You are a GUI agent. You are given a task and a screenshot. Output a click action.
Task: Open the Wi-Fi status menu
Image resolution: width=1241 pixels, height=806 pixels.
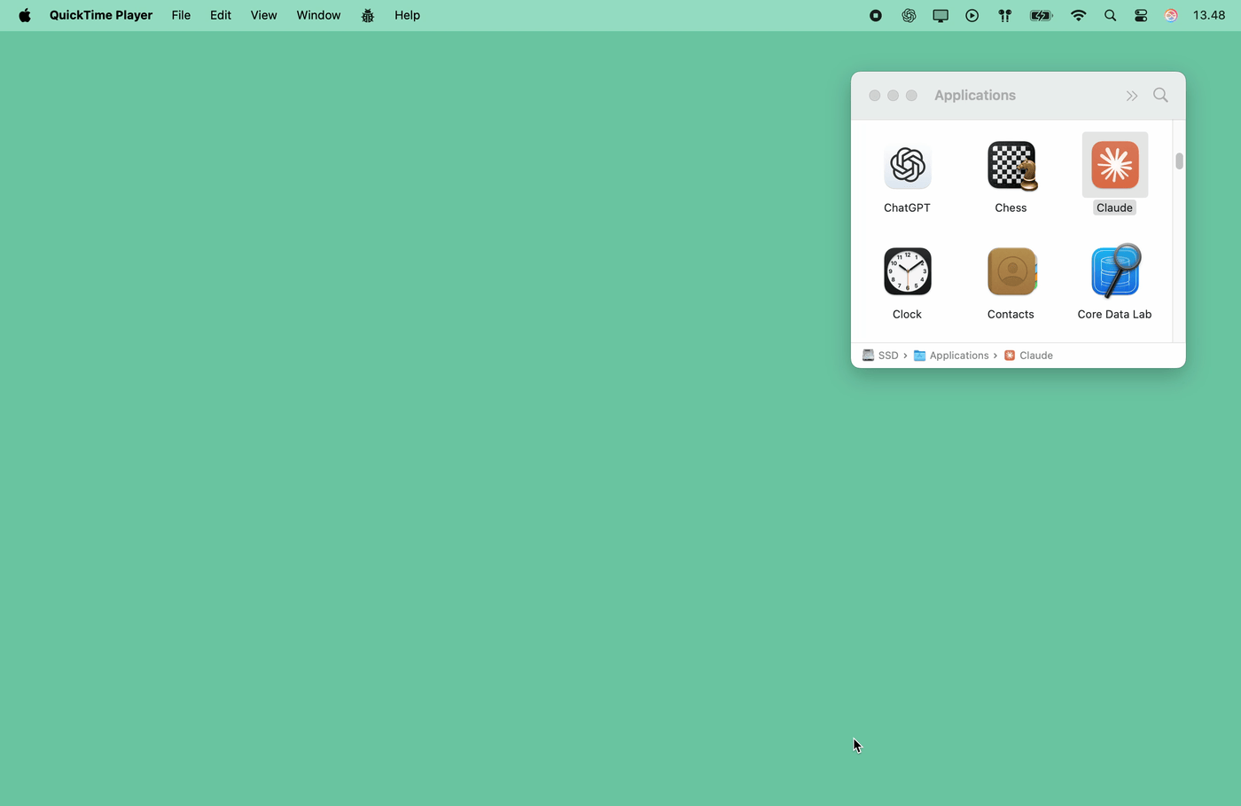pos(1078,15)
